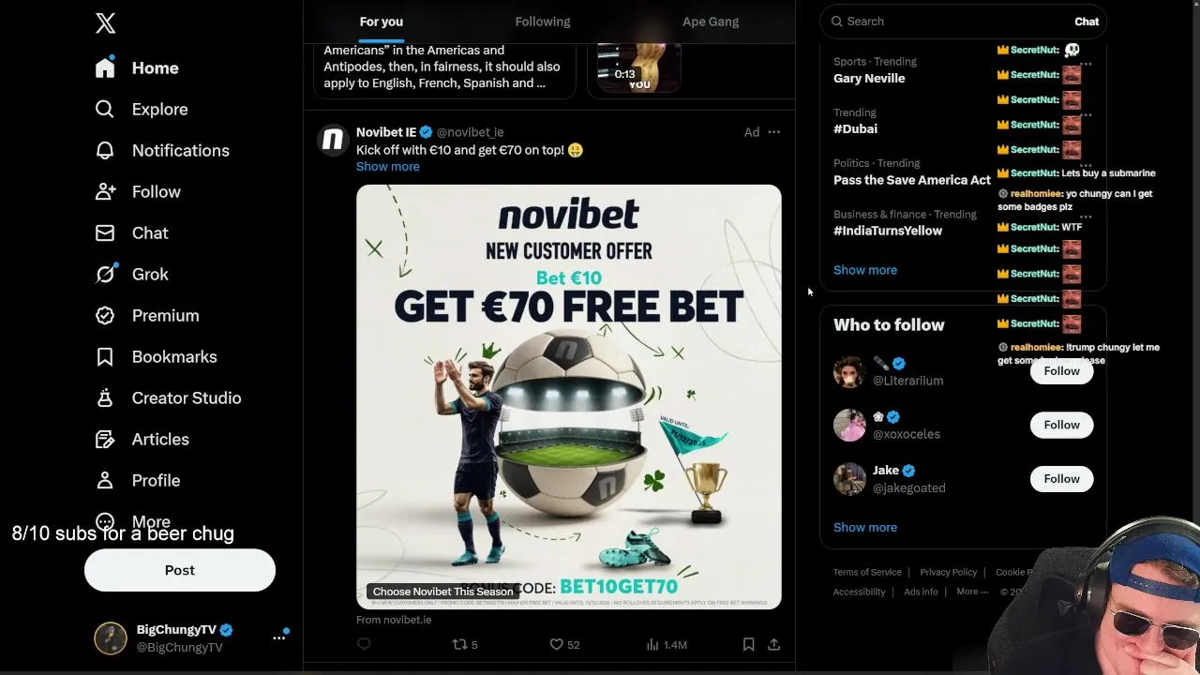Open more options on Novibet ad
The height and width of the screenshot is (675, 1200).
(773, 132)
